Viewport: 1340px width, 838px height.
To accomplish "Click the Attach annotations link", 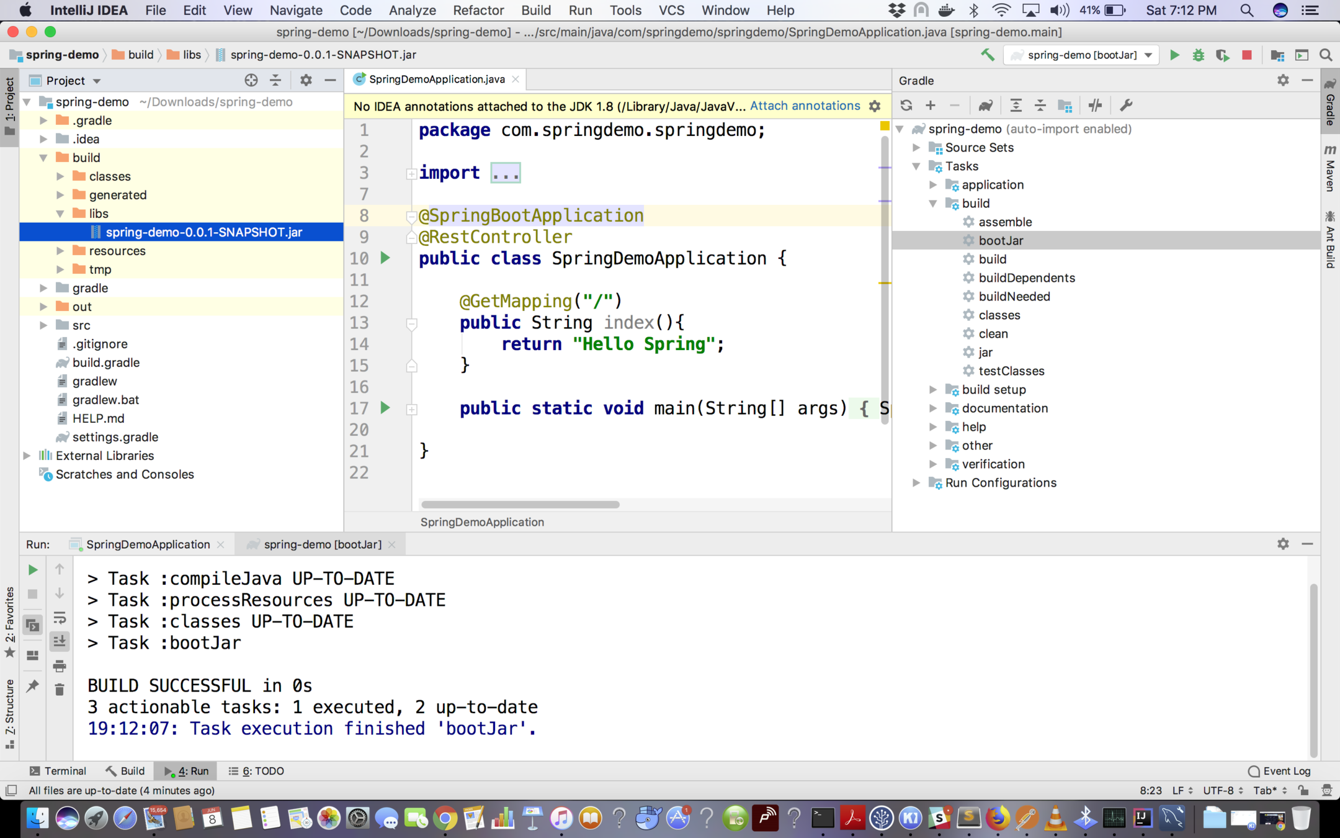I will 805,106.
